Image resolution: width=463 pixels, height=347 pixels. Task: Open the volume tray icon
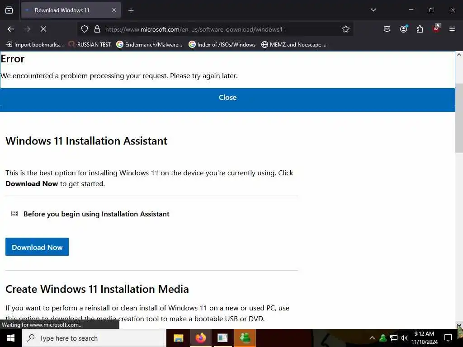click(x=404, y=338)
